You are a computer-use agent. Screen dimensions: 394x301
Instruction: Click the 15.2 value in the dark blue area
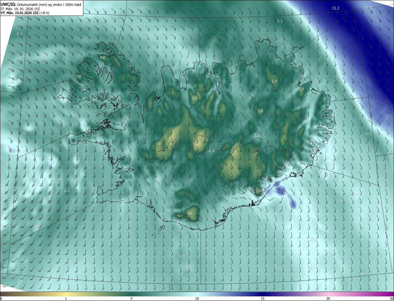[x=336, y=8]
